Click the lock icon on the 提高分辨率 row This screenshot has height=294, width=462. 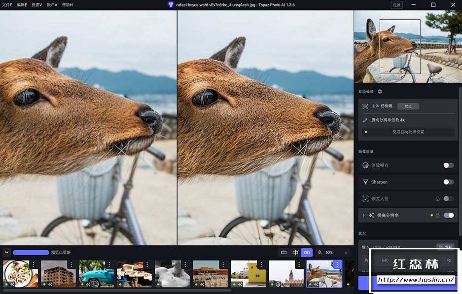click(x=437, y=216)
